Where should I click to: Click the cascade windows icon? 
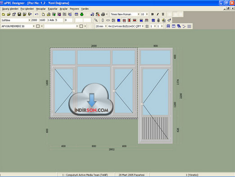[179, 27]
